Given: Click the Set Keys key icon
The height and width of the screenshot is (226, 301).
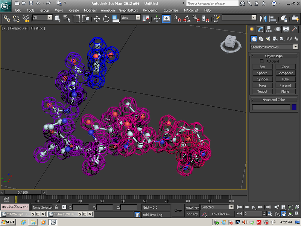Looking at the screenshot, I should [178, 211].
